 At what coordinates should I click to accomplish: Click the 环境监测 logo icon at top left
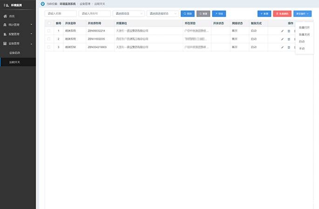(6, 5)
